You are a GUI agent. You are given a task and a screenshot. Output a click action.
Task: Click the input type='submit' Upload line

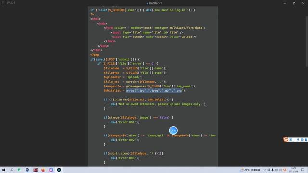pyautogui.click(x=154, y=37)
